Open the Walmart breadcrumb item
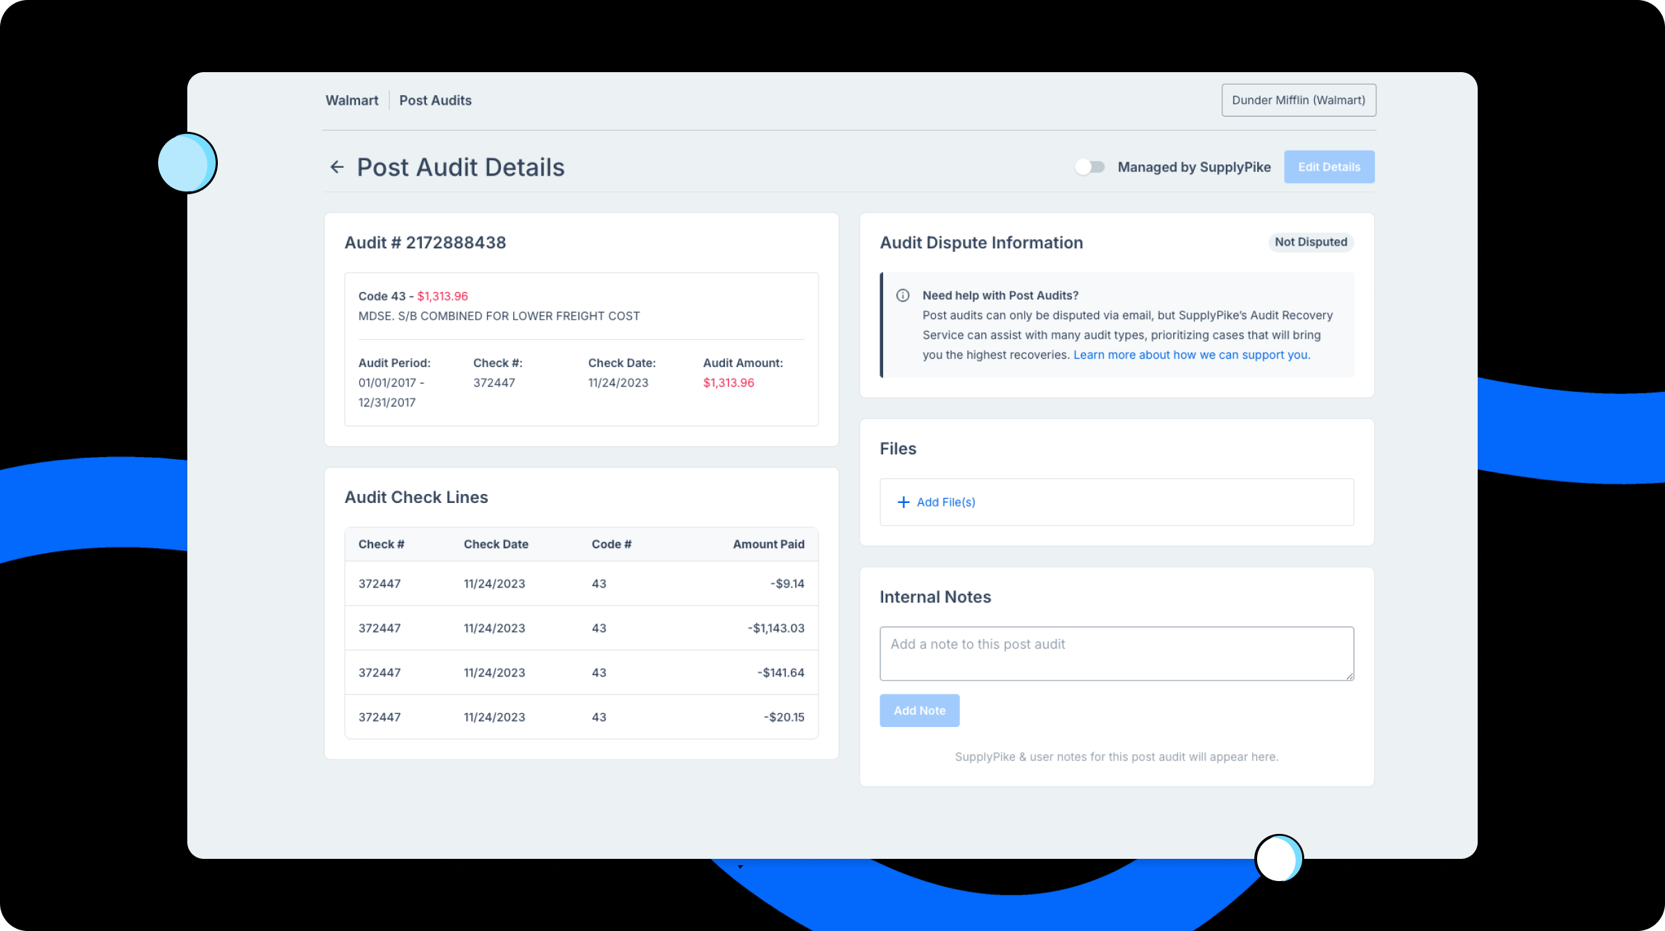The width and height of the screenshot is (1665, 931). pos(352,101)
